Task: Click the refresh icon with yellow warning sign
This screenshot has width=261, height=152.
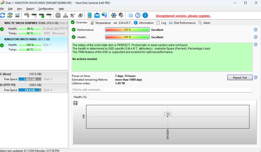Action: pyautogui.click(x=10, y=15)
